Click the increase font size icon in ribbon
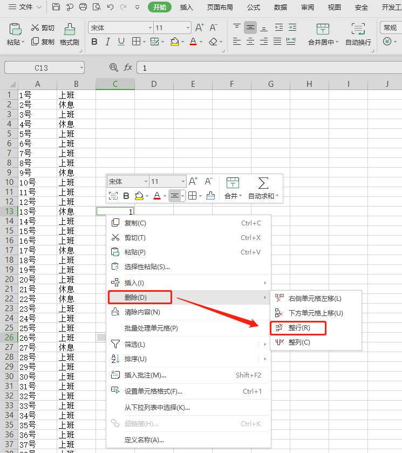Image resolution: width=402 pixels, height=453 pixels. [x=199, y=28]
